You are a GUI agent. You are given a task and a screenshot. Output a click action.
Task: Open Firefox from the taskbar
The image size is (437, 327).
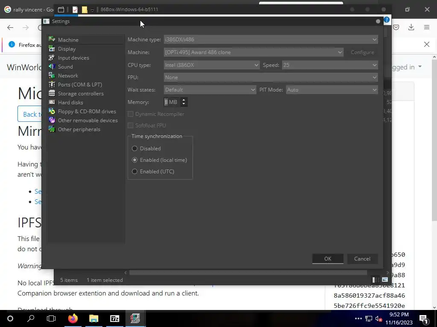tap(73, 318)
